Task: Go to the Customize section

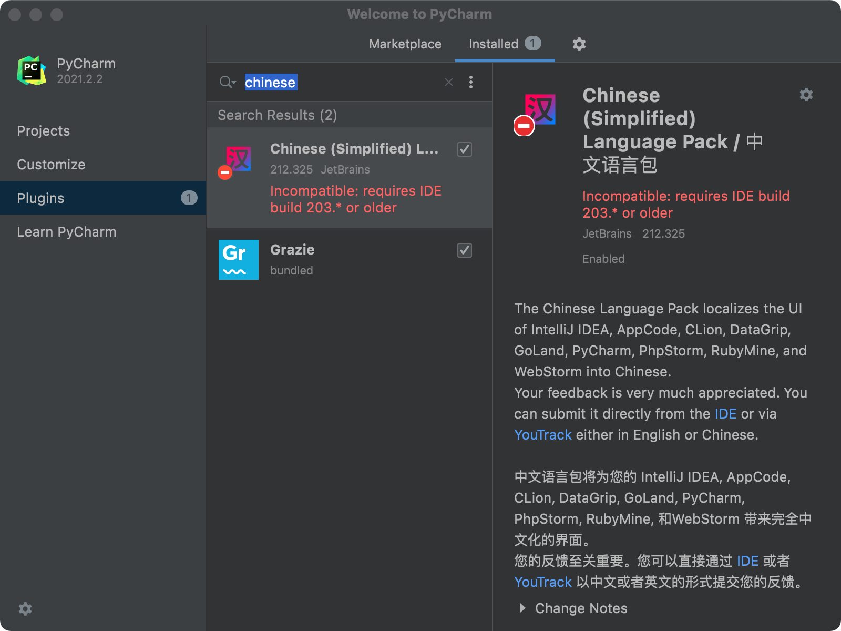Action: click(51, 165)
